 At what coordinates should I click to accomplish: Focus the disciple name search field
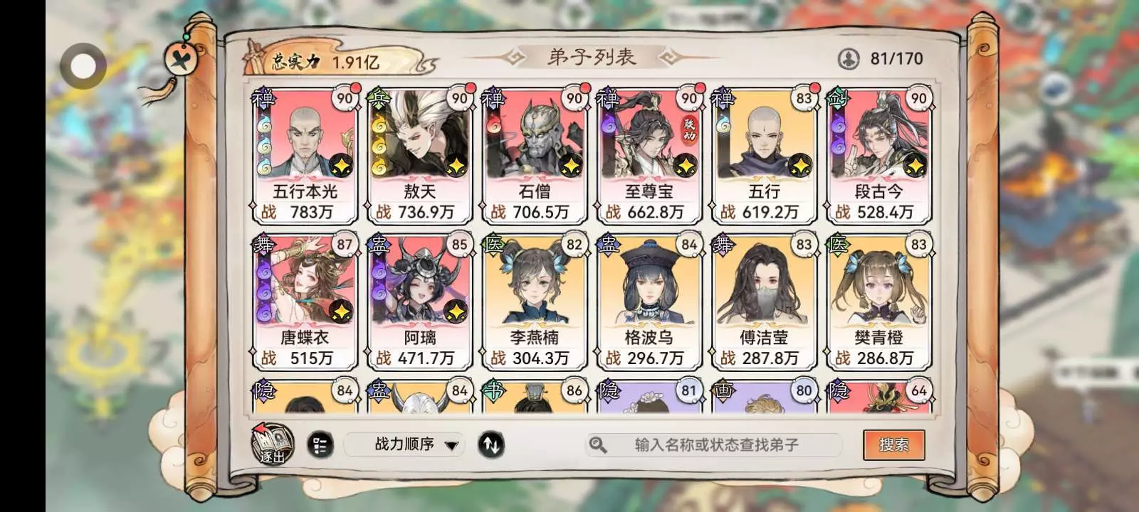pyautogui.click(x=714, y=445)
